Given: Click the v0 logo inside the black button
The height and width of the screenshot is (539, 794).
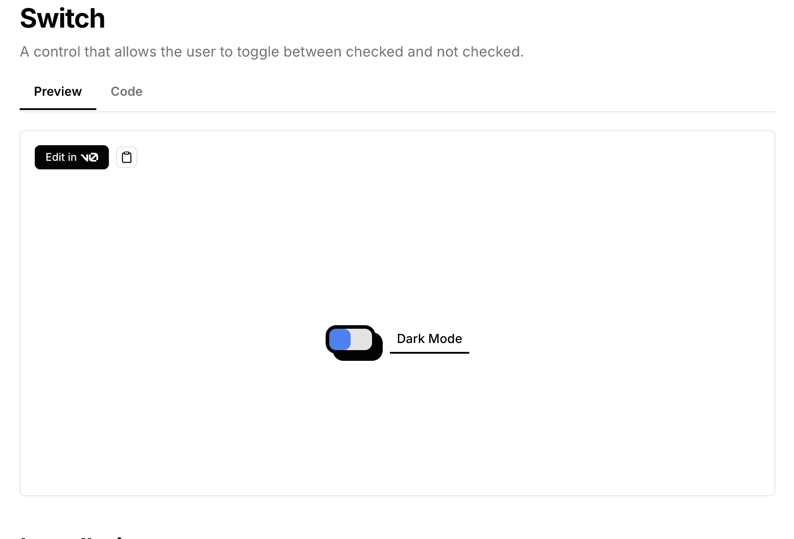Looking at the screenshot, I should coord(89,157).
